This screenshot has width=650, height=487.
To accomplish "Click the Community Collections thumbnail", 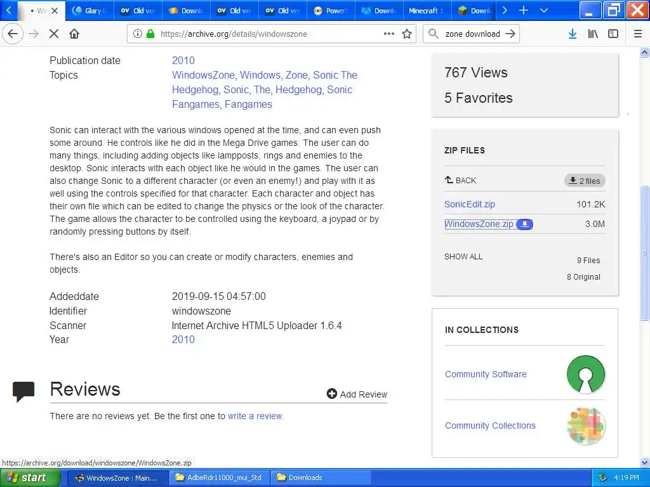I will (x=586, y=425).
